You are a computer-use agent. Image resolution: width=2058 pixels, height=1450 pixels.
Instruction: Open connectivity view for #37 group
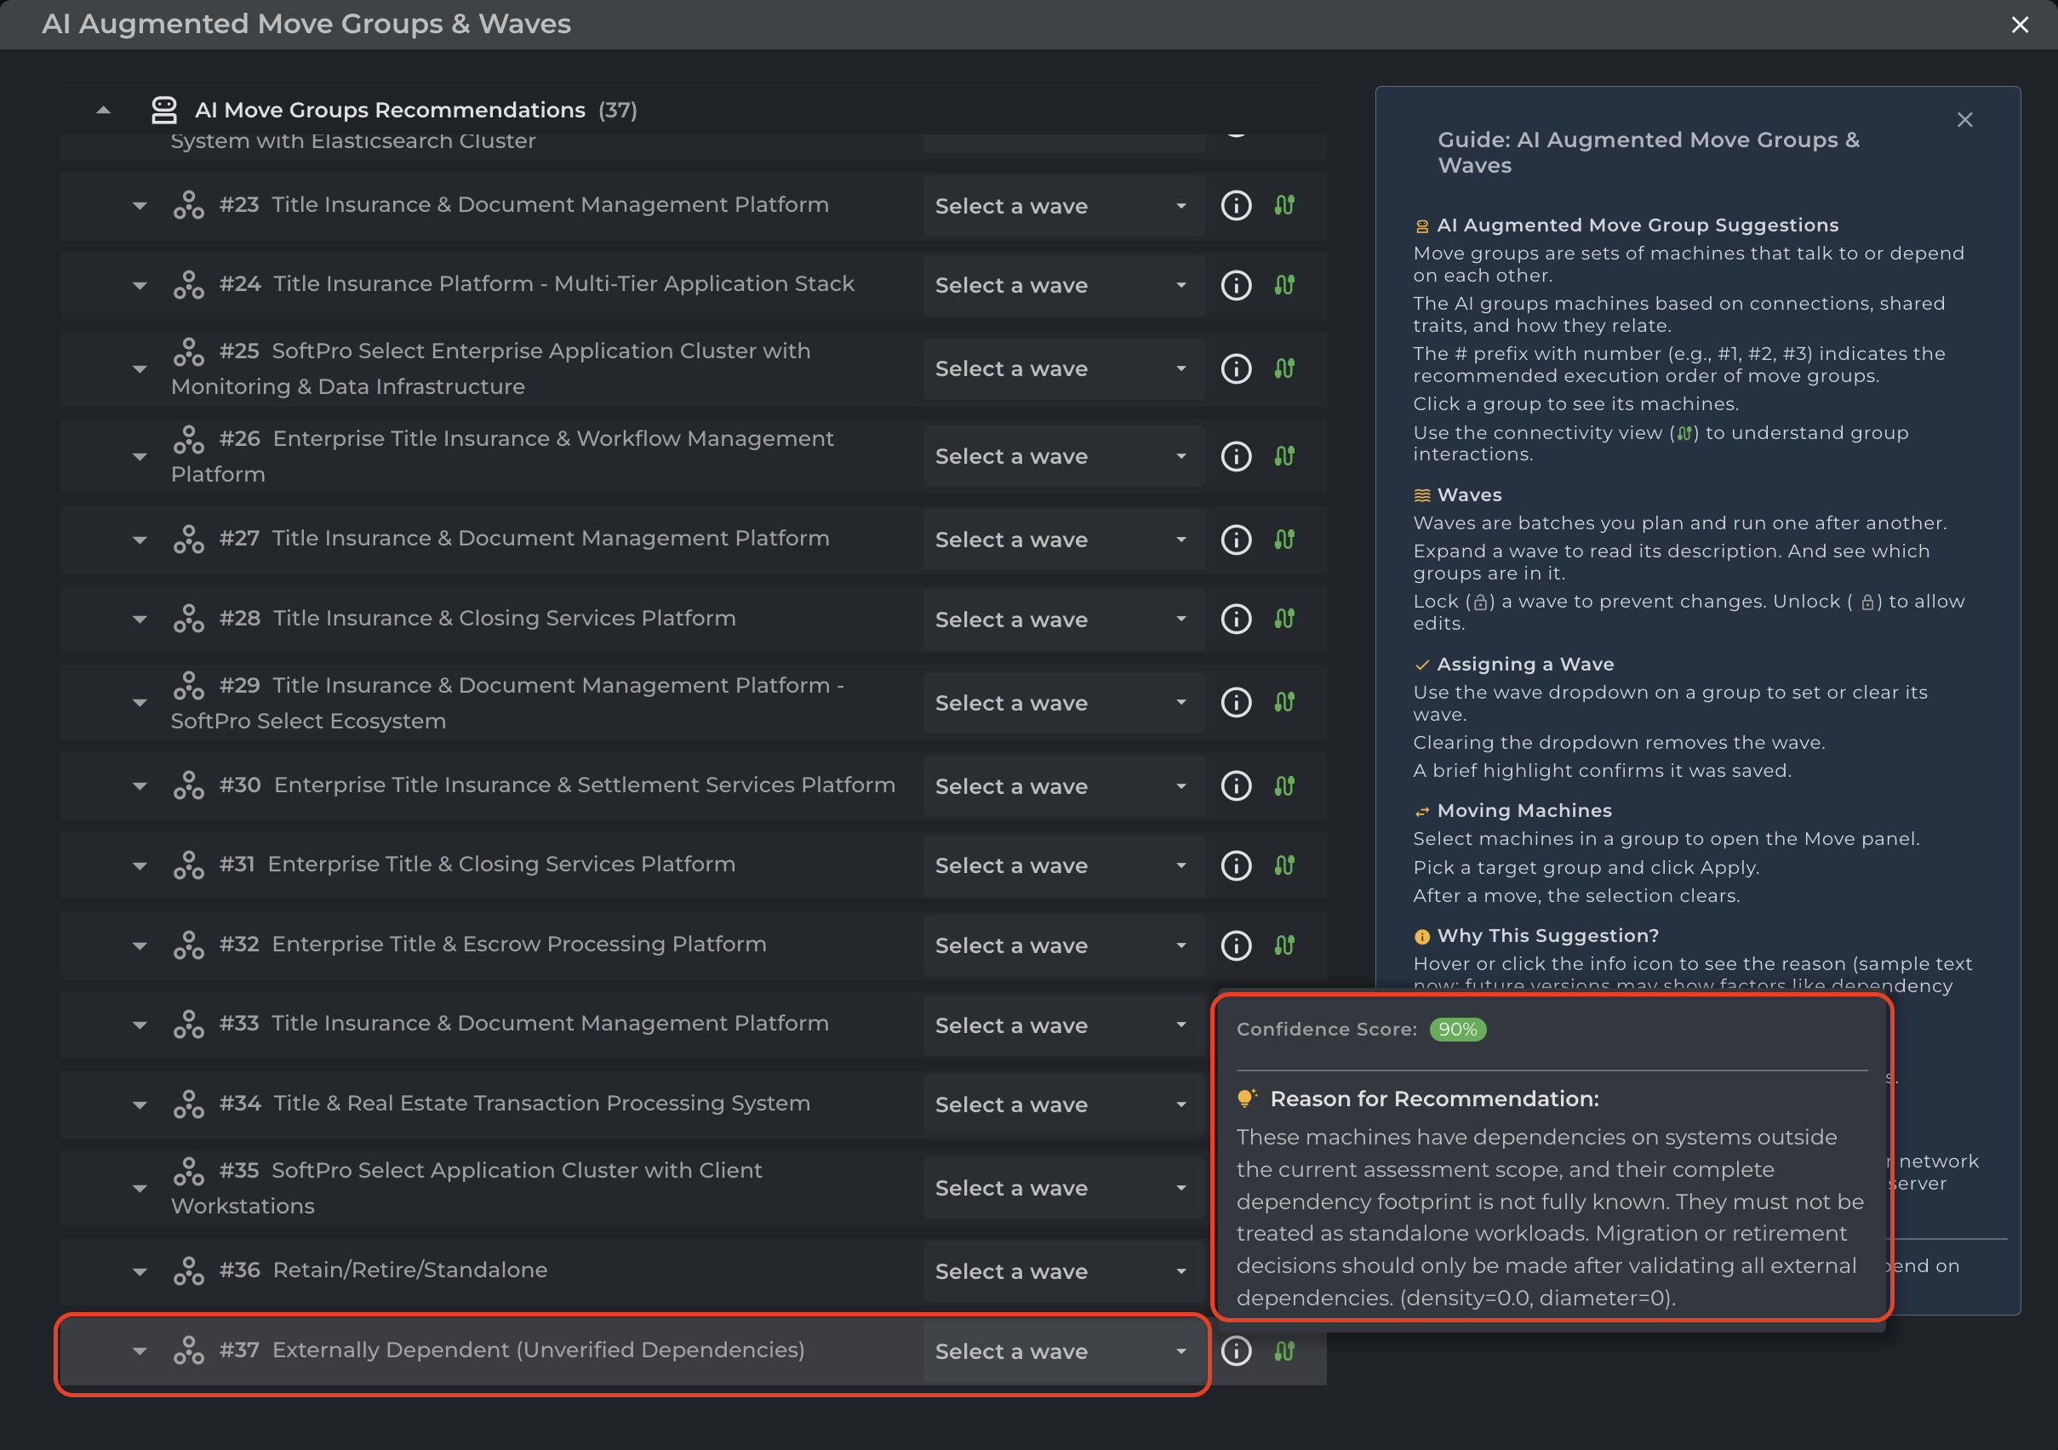click(x=1284, y=1350)
